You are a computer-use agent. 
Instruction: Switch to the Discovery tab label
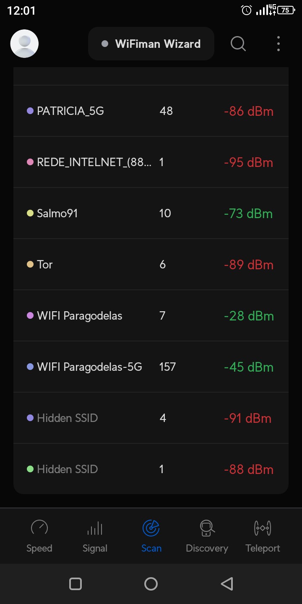tap(207, 548)
